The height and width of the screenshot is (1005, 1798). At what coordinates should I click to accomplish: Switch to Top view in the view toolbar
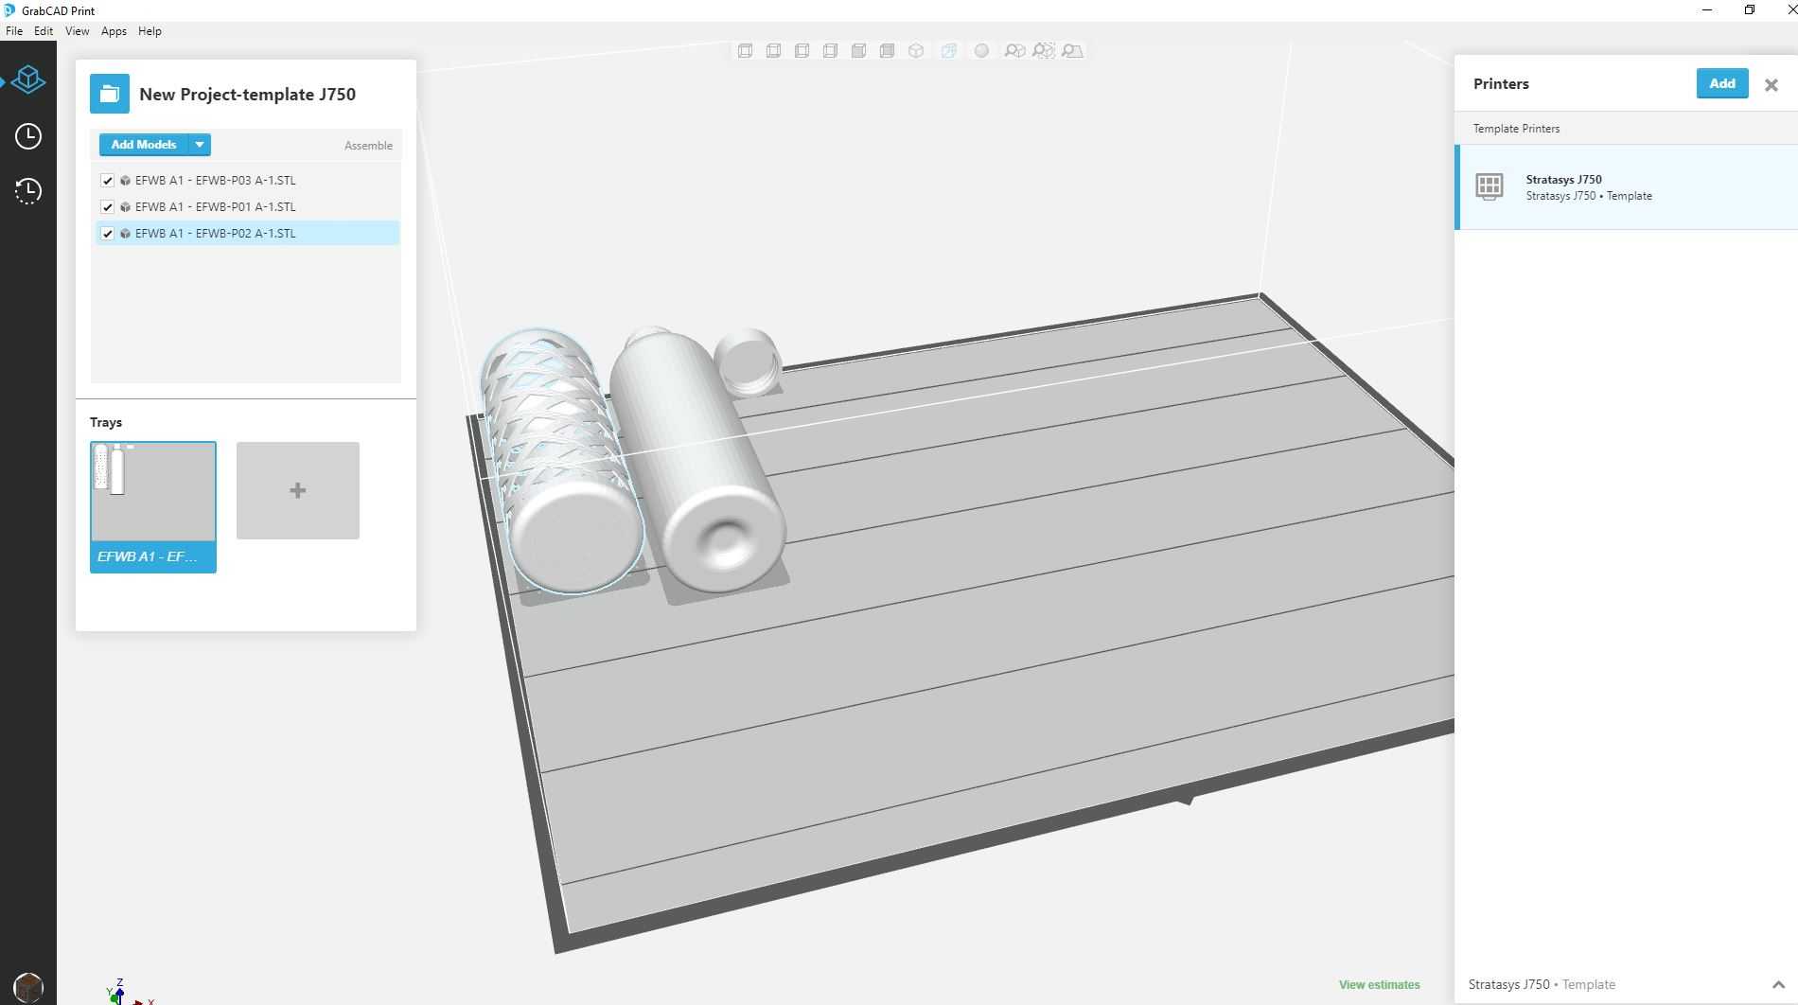point(859,51)
